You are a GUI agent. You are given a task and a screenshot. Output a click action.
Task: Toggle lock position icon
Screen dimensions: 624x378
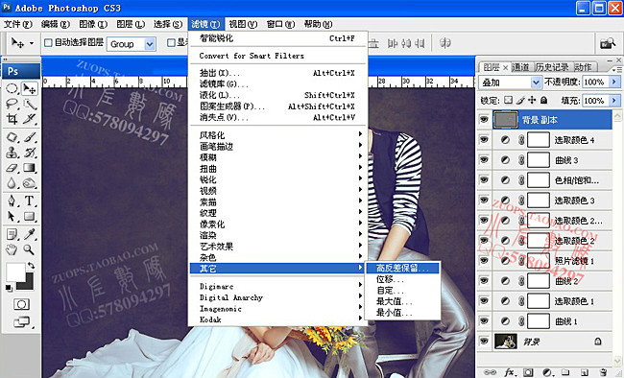pos(532,101)
